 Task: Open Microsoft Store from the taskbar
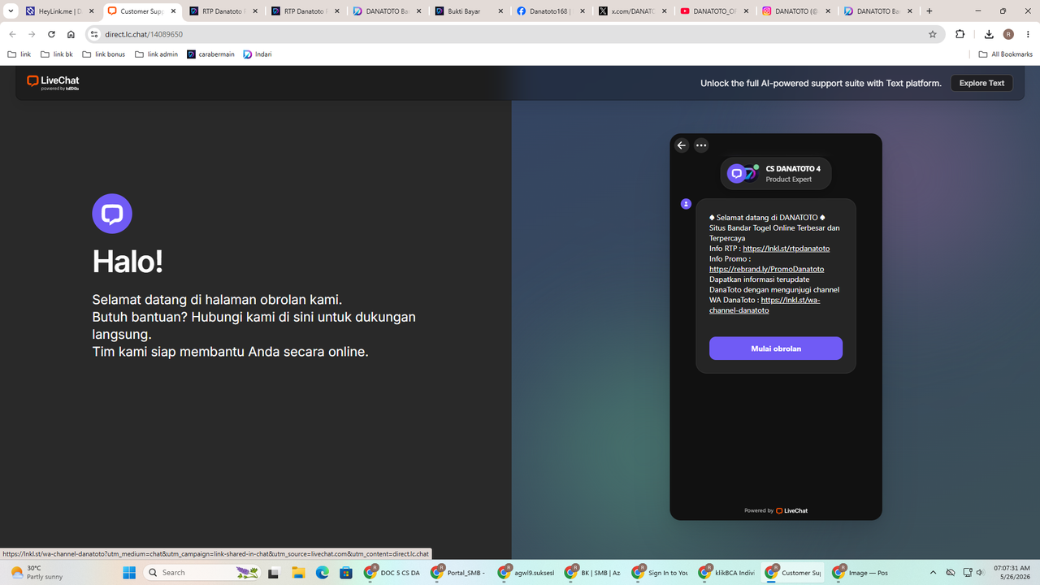[346, 573]
